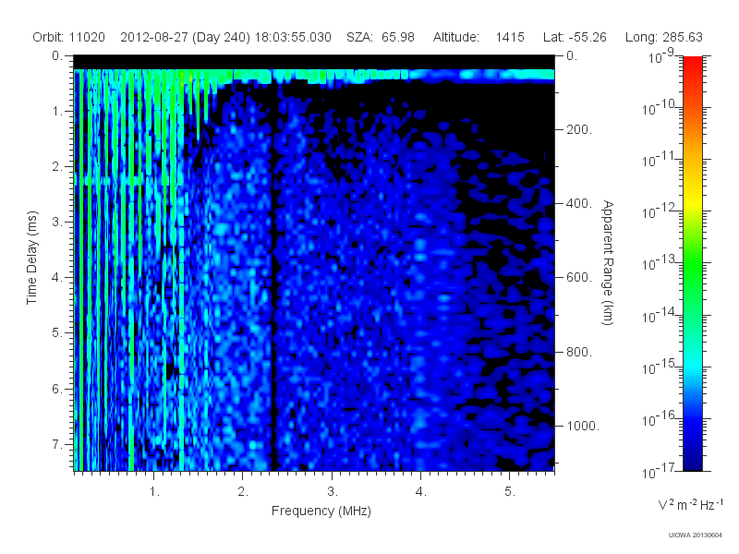
Task: Click the 2. frequency tick label
Action: (243, 492)
